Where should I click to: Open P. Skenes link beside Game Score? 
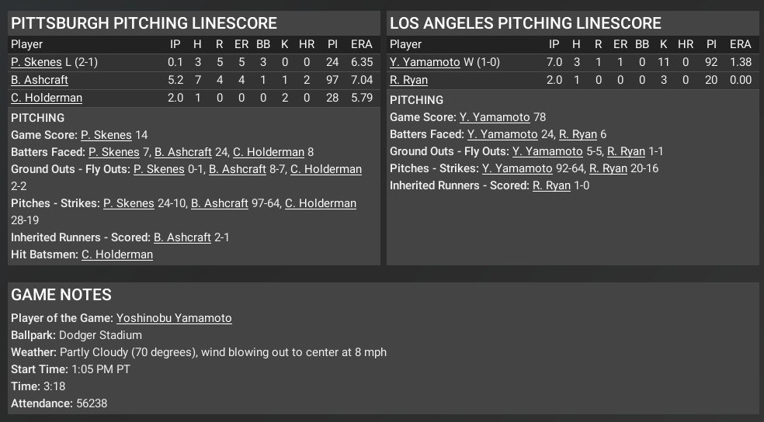(106, 135)
